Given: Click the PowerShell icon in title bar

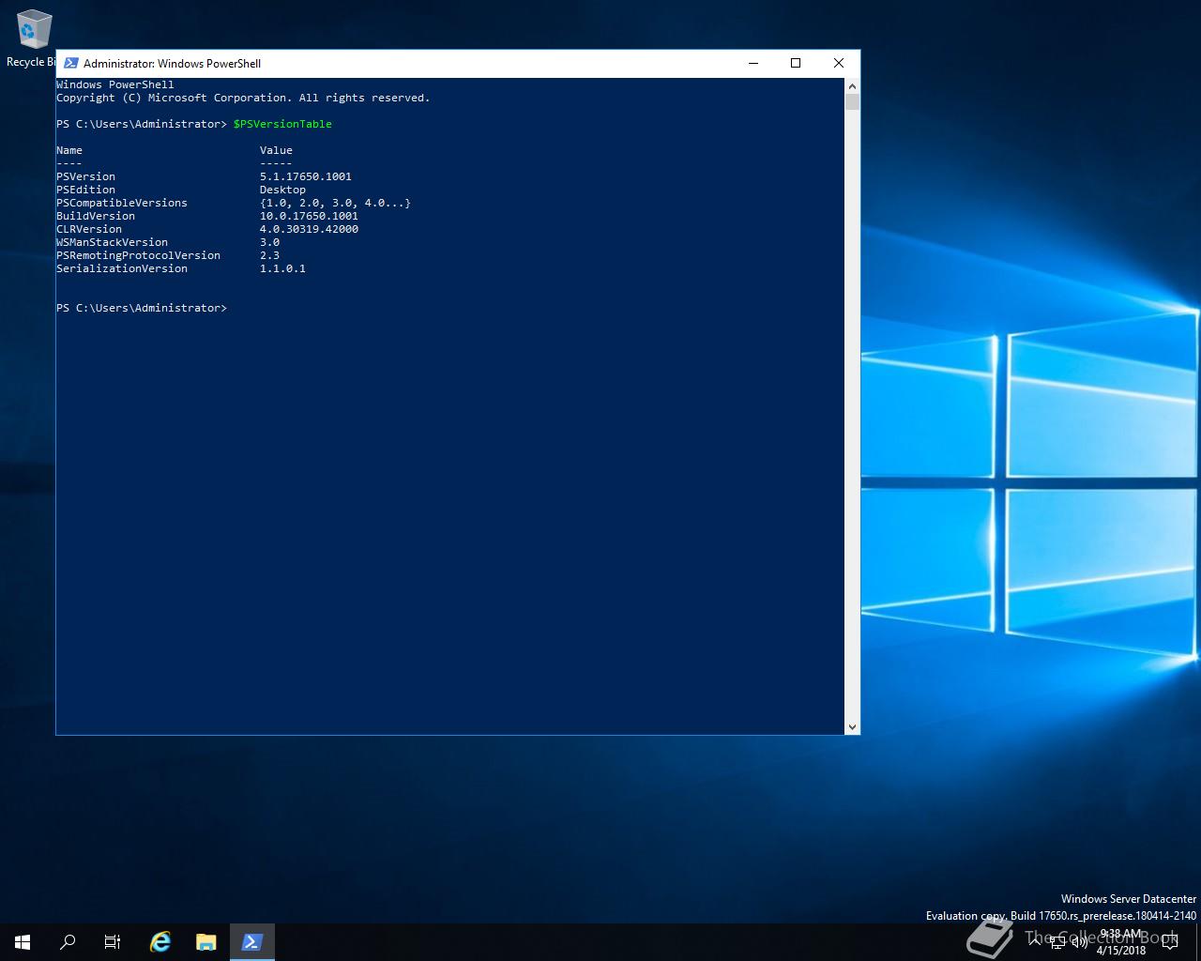Looking at the screenshot, I should tap(70, 63).
